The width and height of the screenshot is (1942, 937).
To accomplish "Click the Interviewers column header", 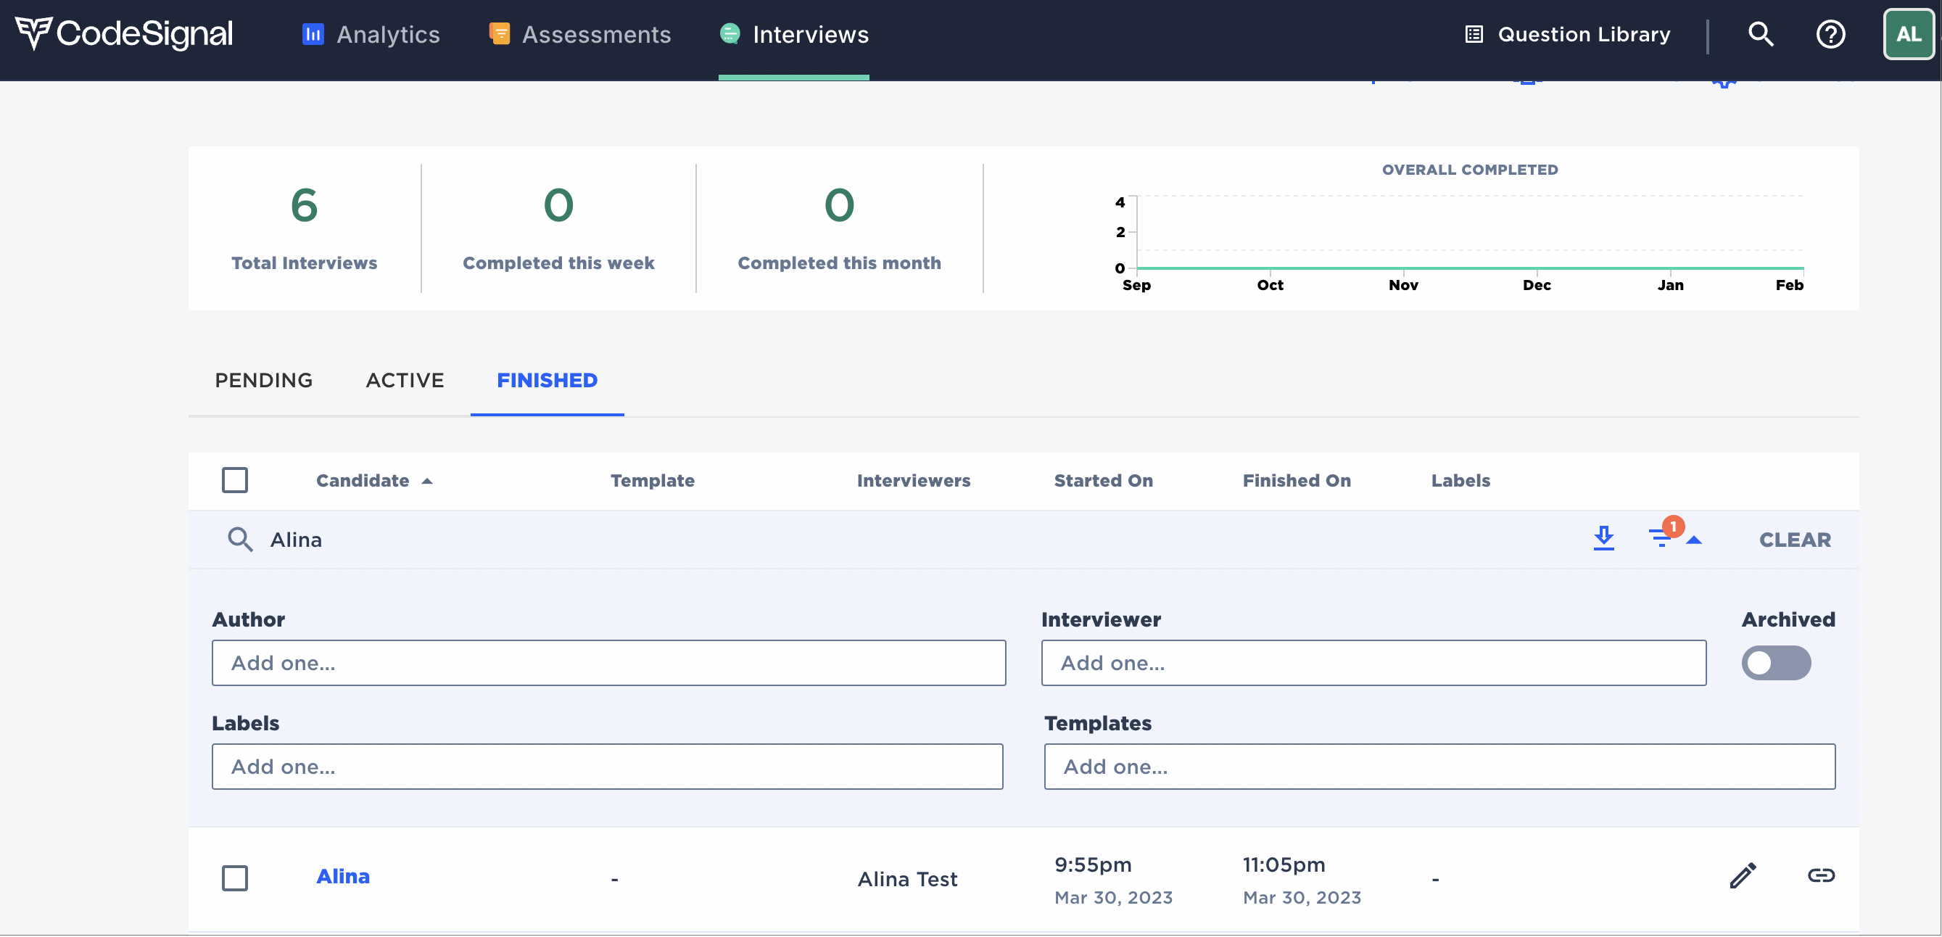I will point(914,480).
